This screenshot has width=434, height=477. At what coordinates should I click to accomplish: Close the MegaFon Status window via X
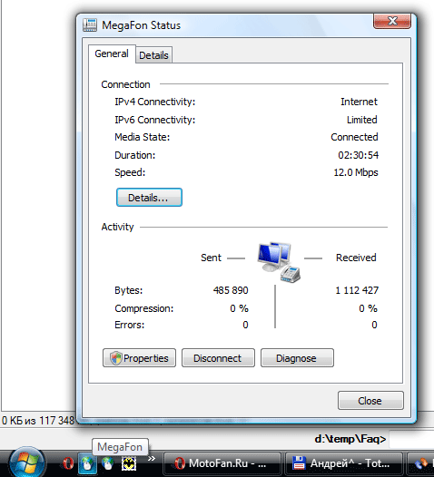[x=392, y=21]
